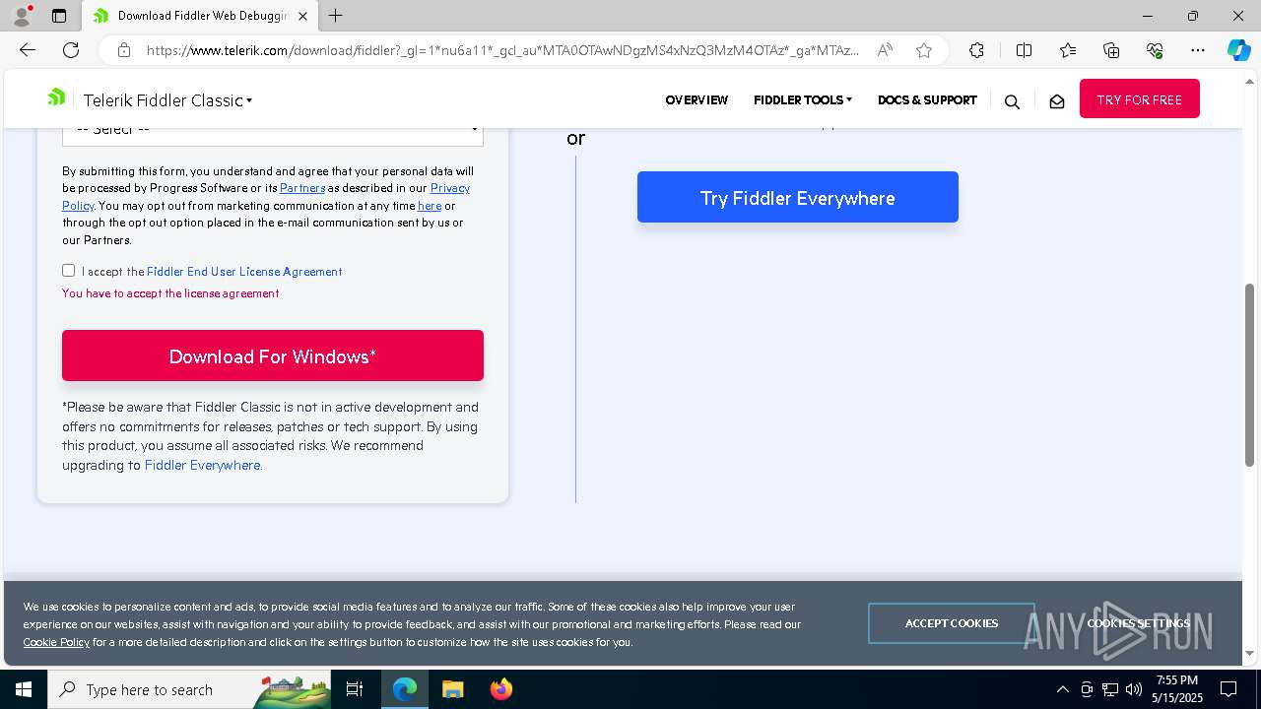This screenshot has width=1261, height=709.
Task: Open DOCS & SUPPORT menu item
Action: [927, 99]
